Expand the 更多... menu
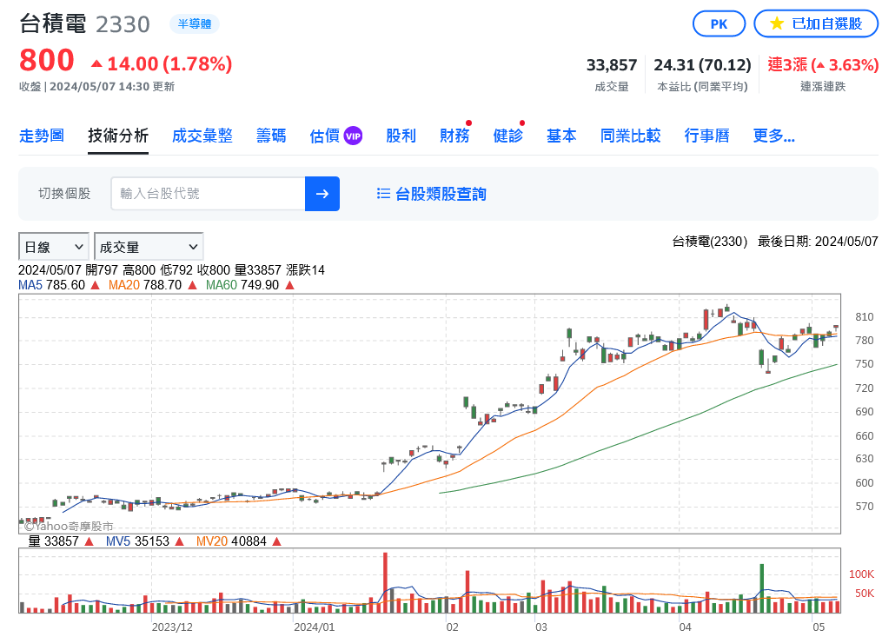 [x=774, y=136]
